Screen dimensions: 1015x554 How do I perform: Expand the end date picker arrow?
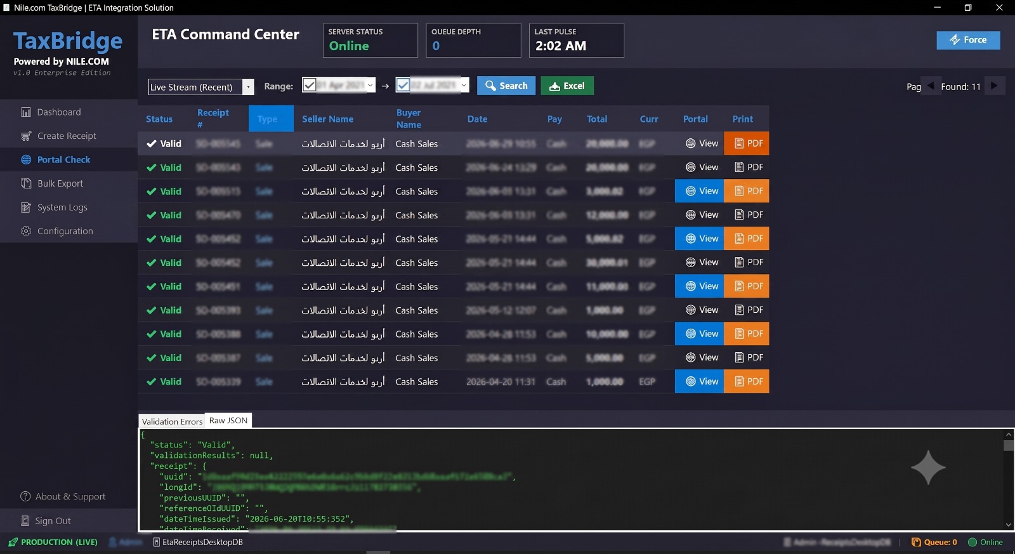[464, 85]
